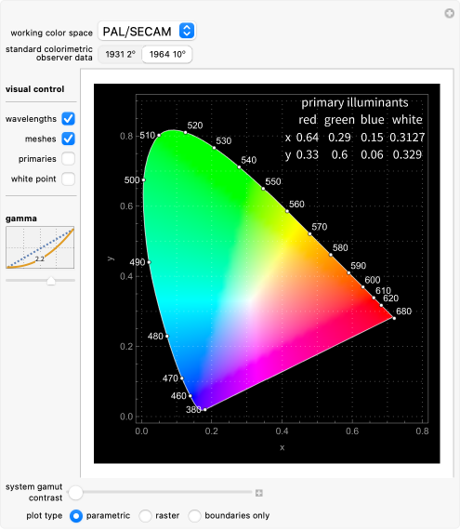460x530 pixels.
Task: Click the plus icon at top right corner
Action: tap(449, 14)
